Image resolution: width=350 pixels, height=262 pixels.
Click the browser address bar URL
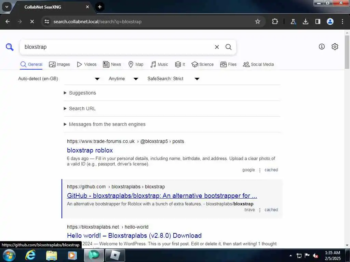[x=97, y=21]
